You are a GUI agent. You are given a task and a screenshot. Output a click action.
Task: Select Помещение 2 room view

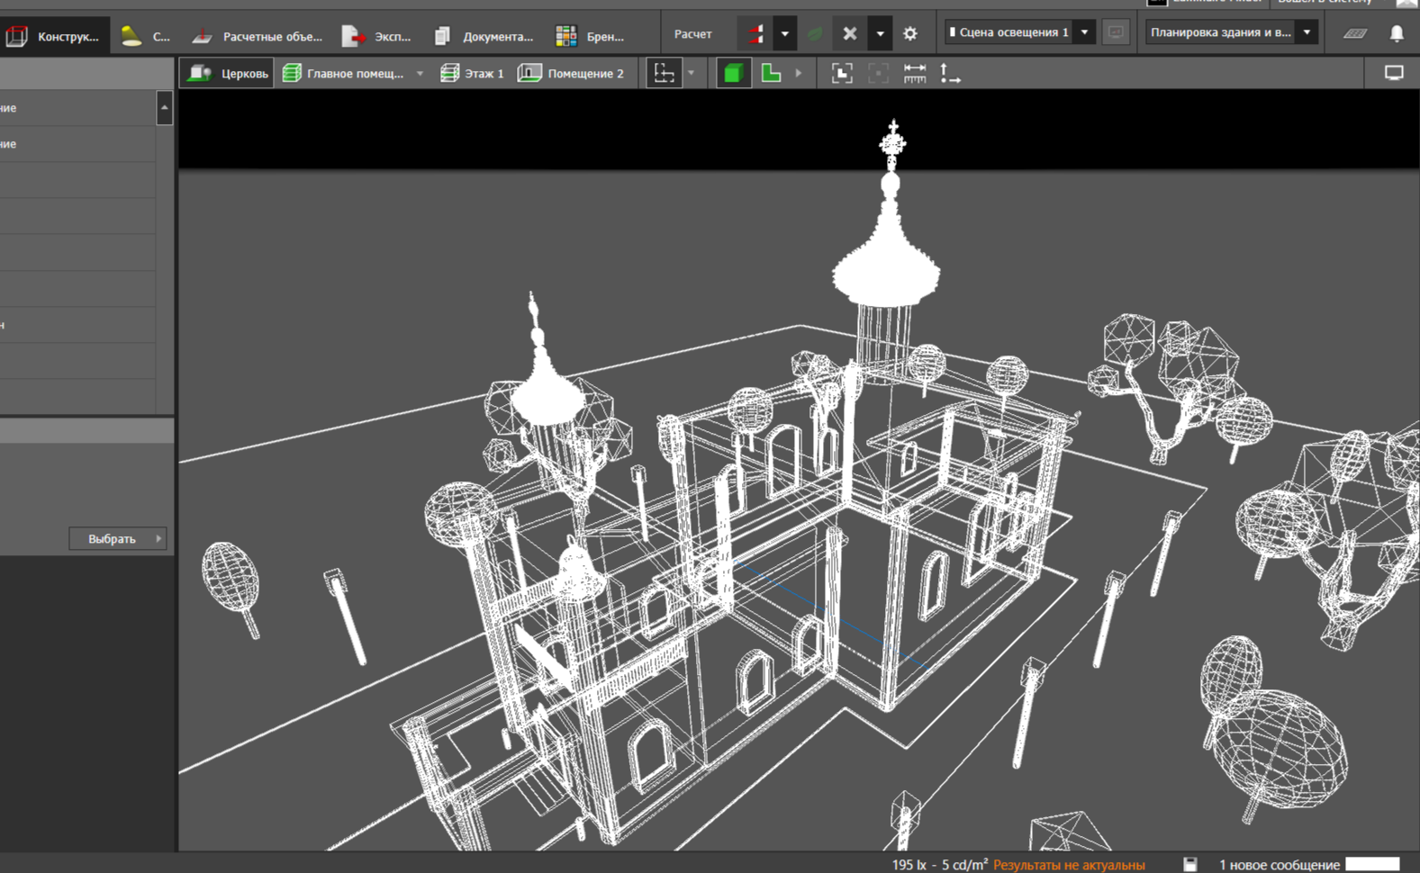coord(571,74)
